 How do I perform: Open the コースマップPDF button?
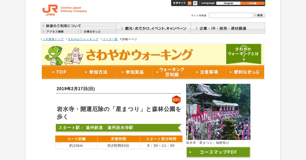click(218, 152)
